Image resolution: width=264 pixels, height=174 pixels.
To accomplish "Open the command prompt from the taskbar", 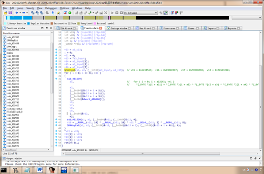I will click(4, 170).
